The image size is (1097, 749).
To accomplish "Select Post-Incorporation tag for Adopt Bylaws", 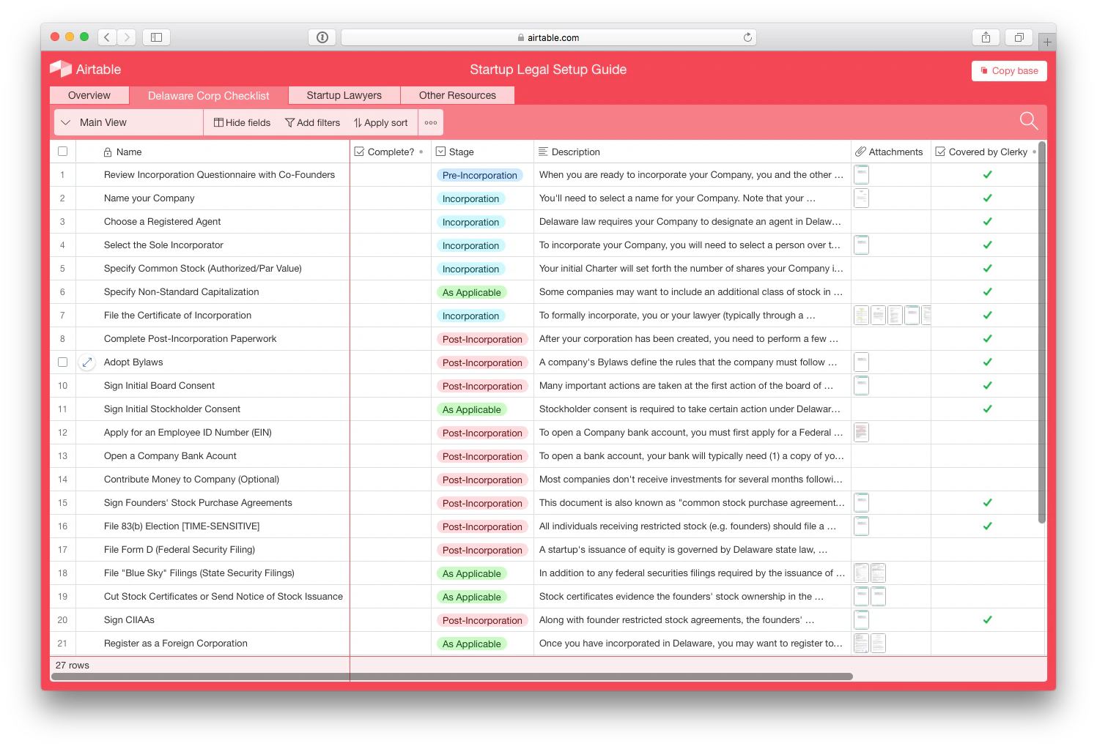I will [x=482, y=362].
